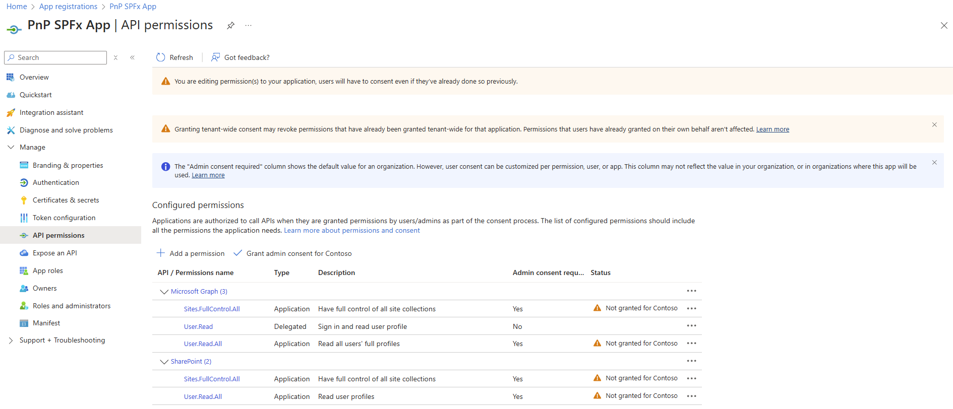
Task: Click the Type column header
Action: point(282,273)
